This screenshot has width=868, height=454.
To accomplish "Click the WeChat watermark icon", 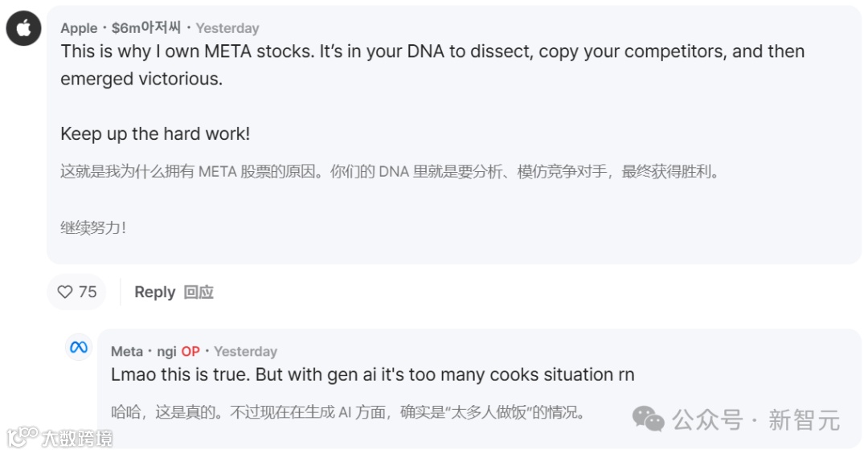I will pyautogui.click(x=648, y=418).
